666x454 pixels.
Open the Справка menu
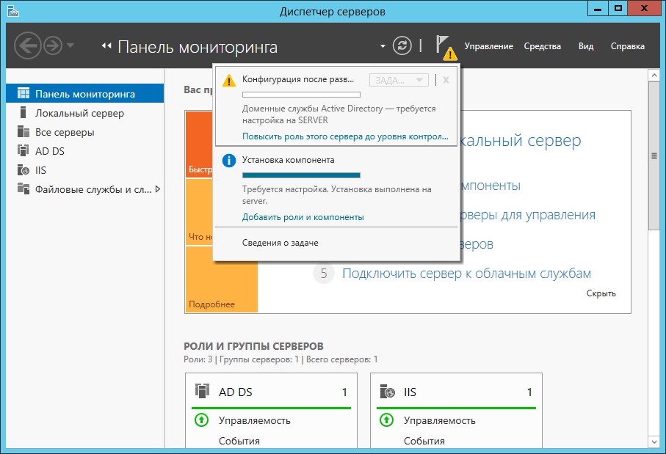click(x=627, y=46)
